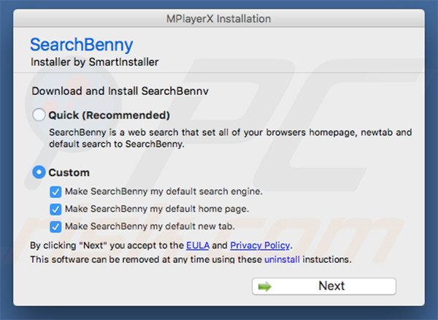Image resolution: width=438 pixels, height=320 pixels.
Task: Open the EULA link
Action: point(198,245)
